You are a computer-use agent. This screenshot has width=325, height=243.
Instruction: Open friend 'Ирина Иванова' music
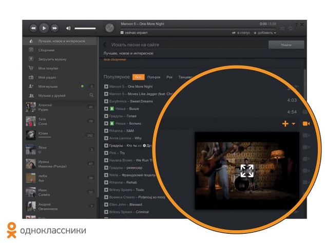(x=60, y=164)
